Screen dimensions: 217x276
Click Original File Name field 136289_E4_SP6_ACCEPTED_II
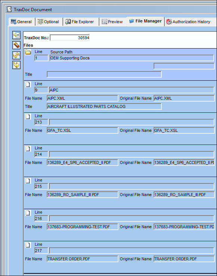tap(184, 162)
